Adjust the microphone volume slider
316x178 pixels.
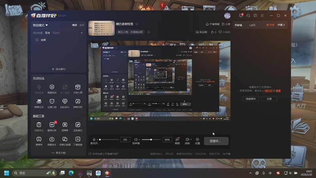(109, 140)
